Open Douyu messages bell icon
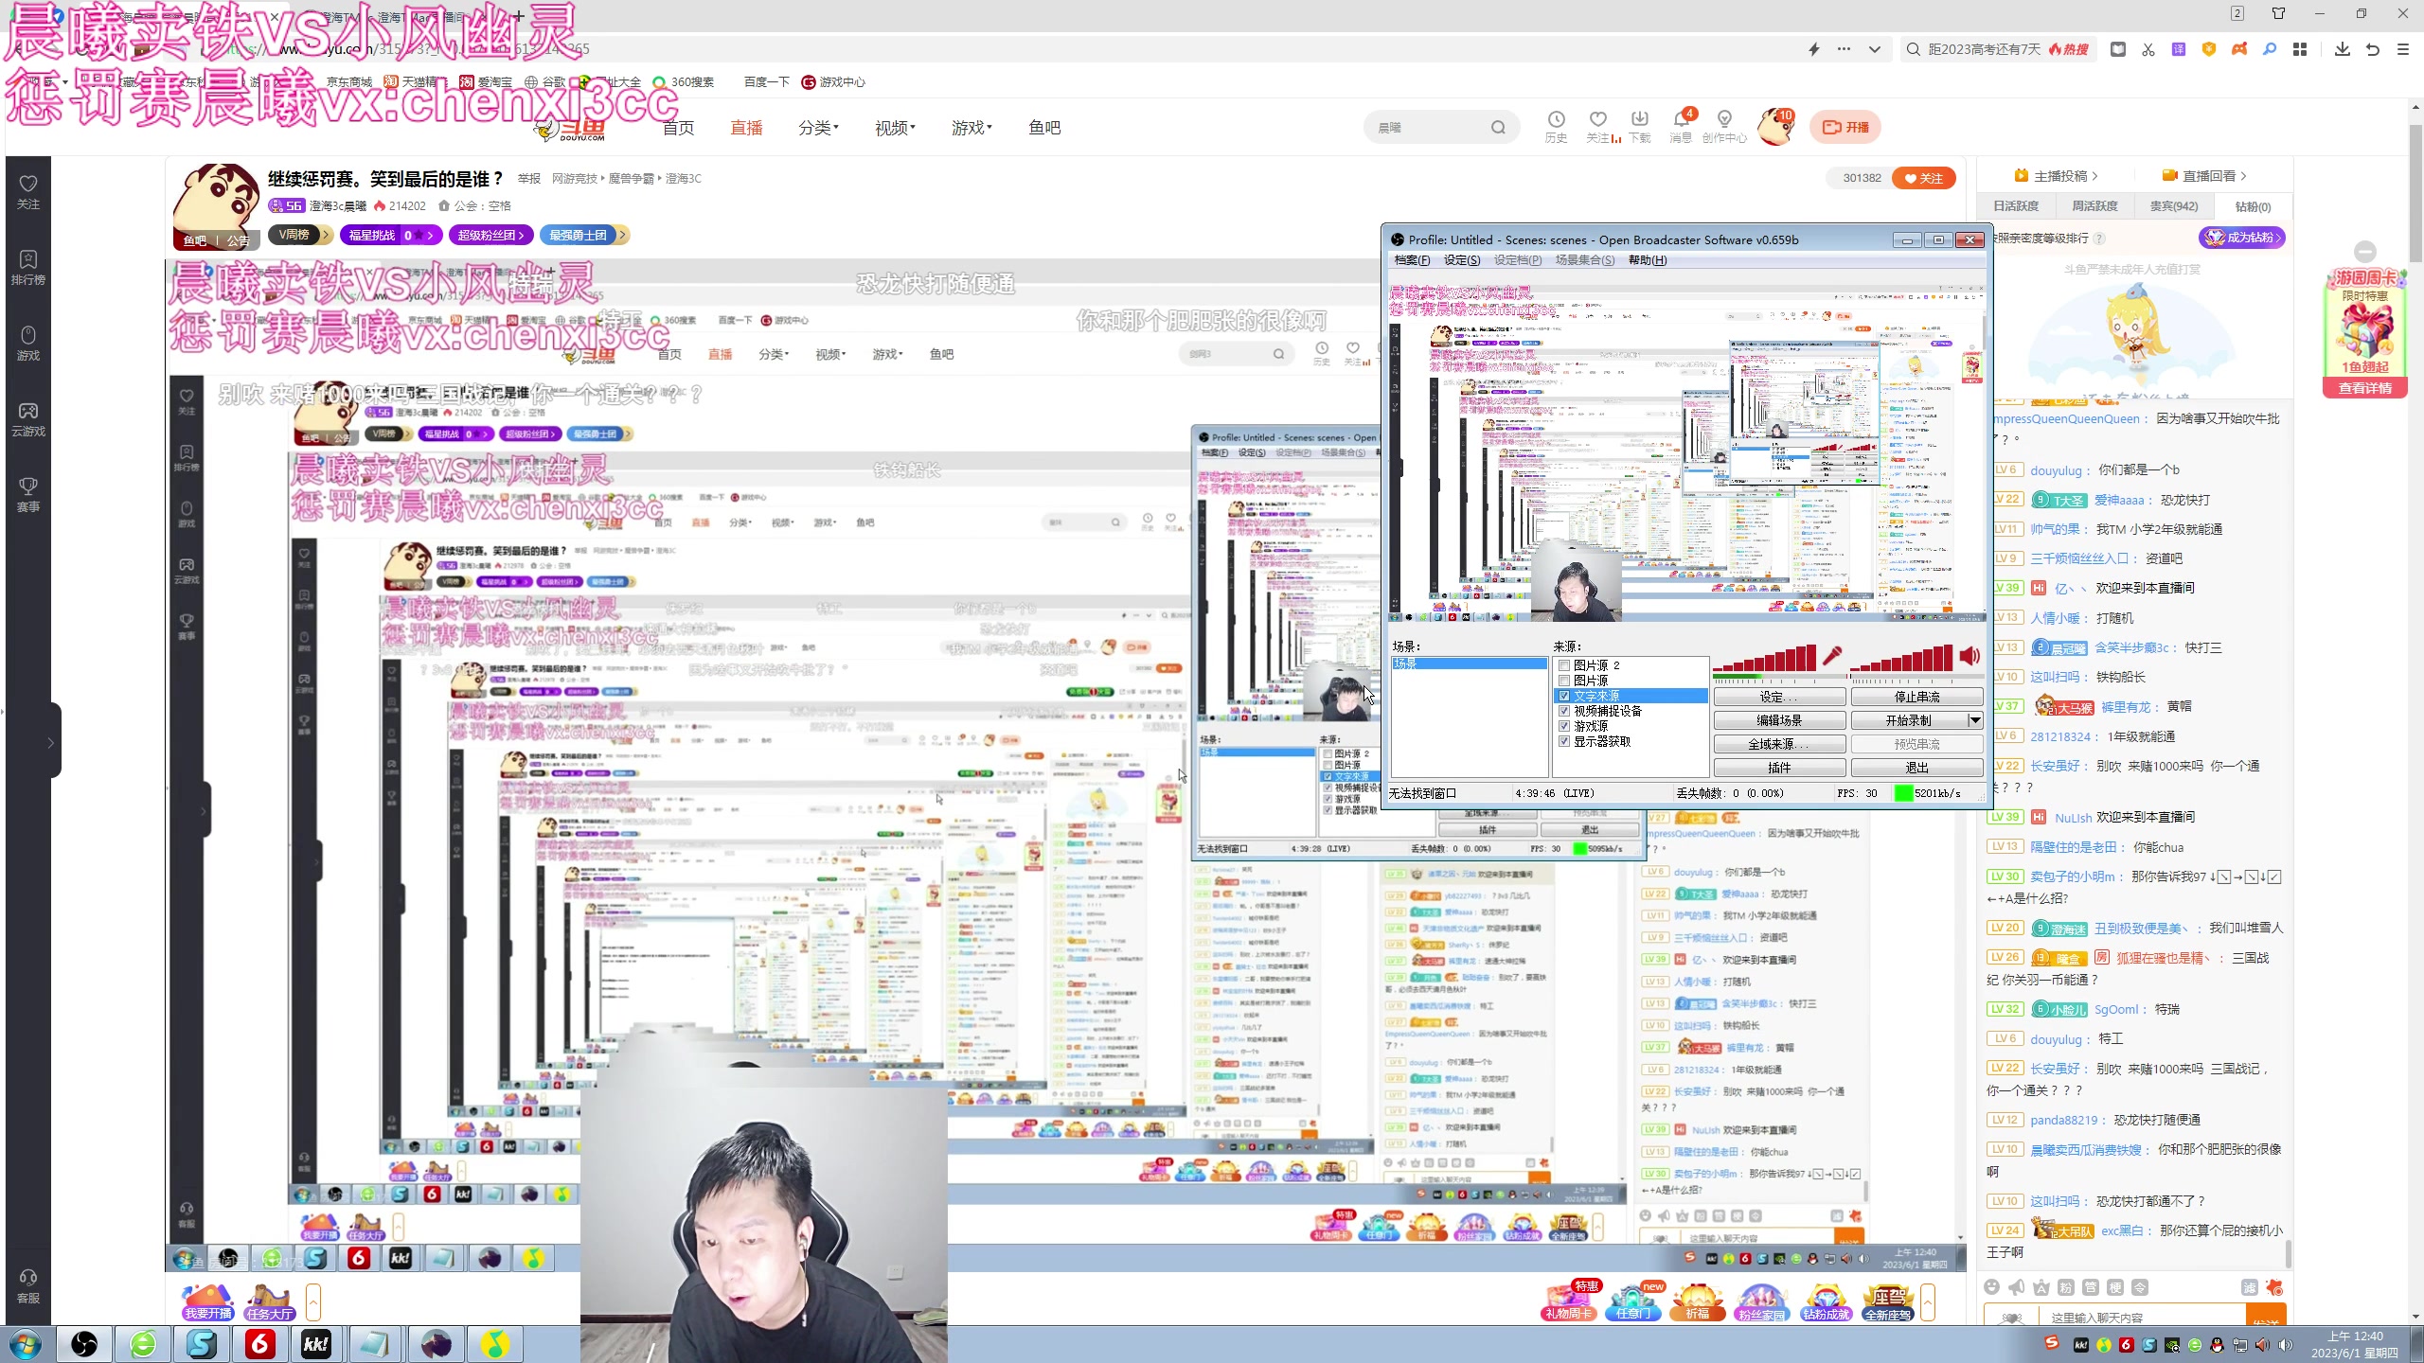Viewport: 2424px width, 1363px height. [1681, 120]
